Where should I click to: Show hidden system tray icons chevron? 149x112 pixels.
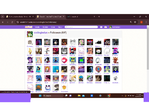[122, 96]
